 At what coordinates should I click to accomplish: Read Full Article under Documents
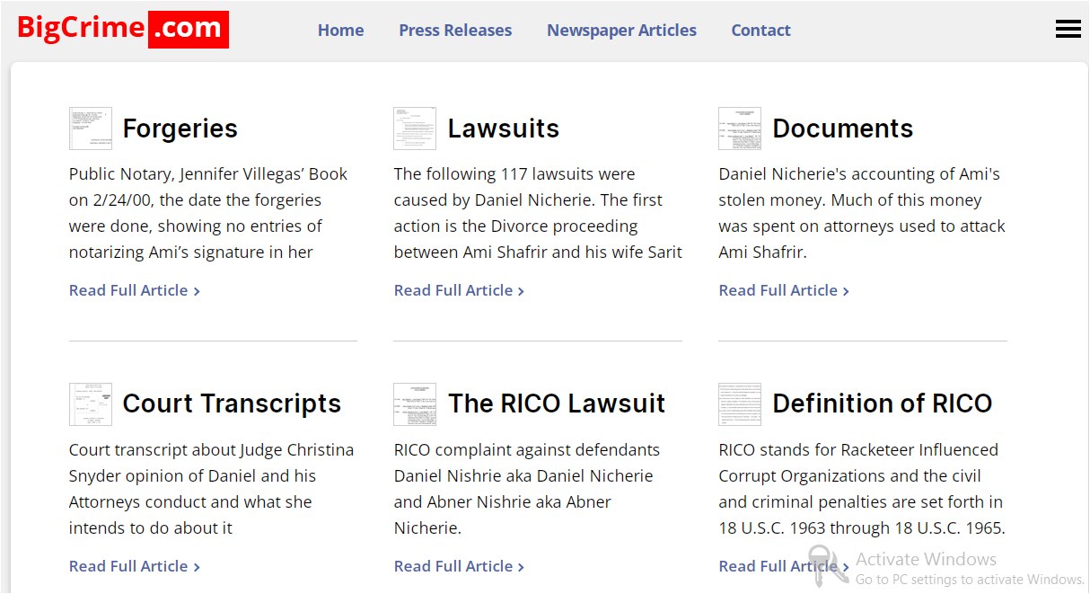pos(784,290)
